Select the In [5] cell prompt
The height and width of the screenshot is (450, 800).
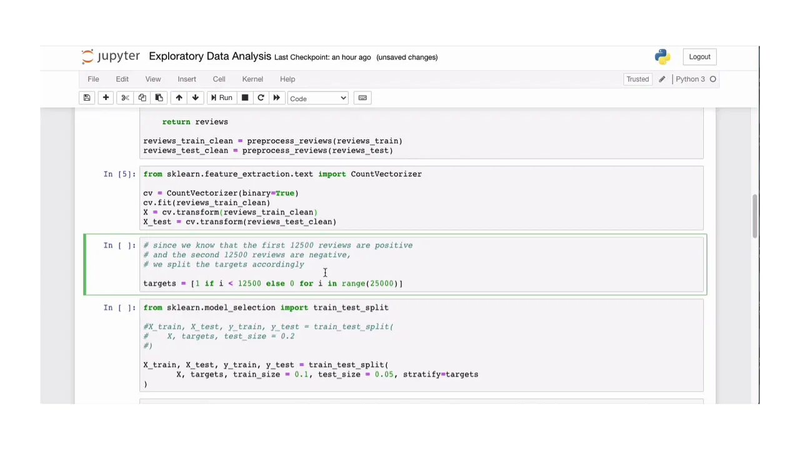click(119, 174)
